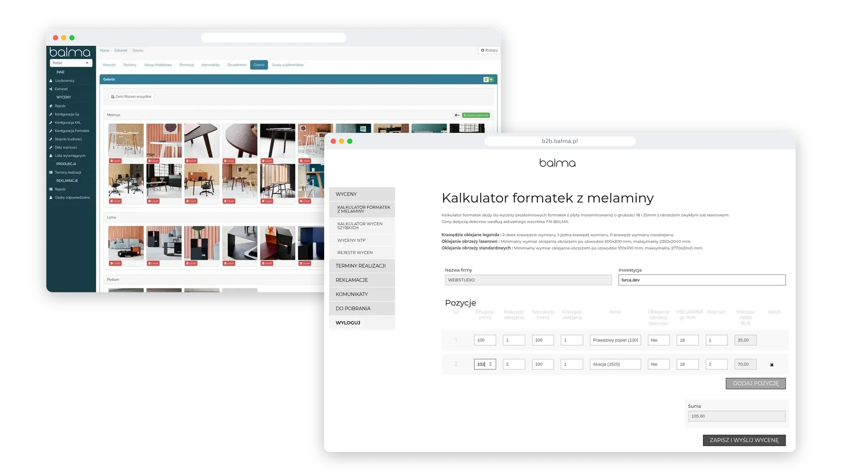Open row 2 Oklejenie obrzeży laserowo dropdown

pos(658,364)
